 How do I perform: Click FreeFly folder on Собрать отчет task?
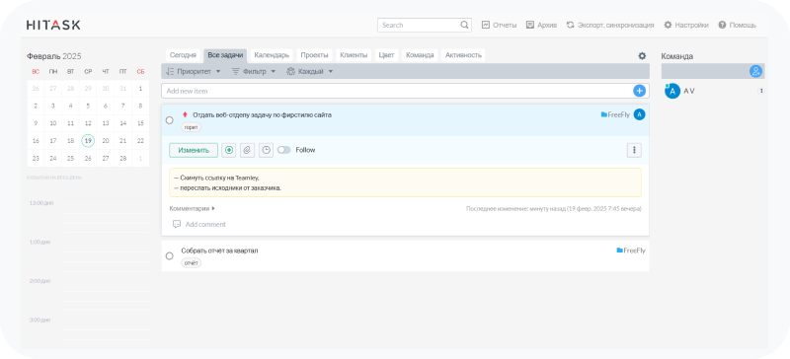tap(631, 251)
